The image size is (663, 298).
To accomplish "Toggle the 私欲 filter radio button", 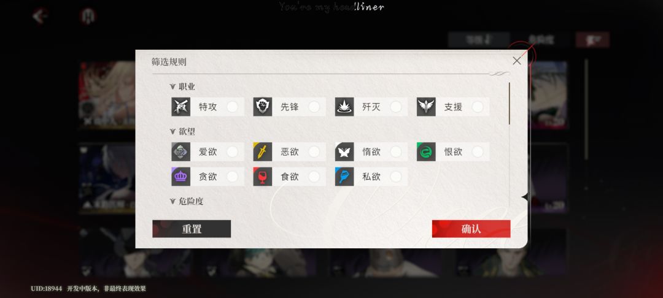I will (396, 177).
